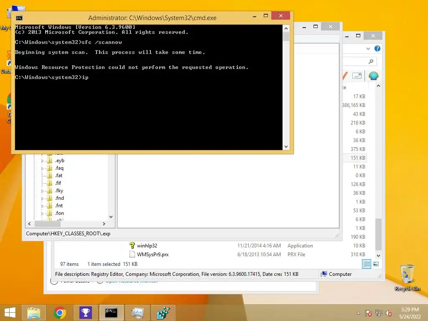The height and width of the screenshot is (321, 428).
Task: Click the 375 KB size cell
Action: [x=358, y=149]
